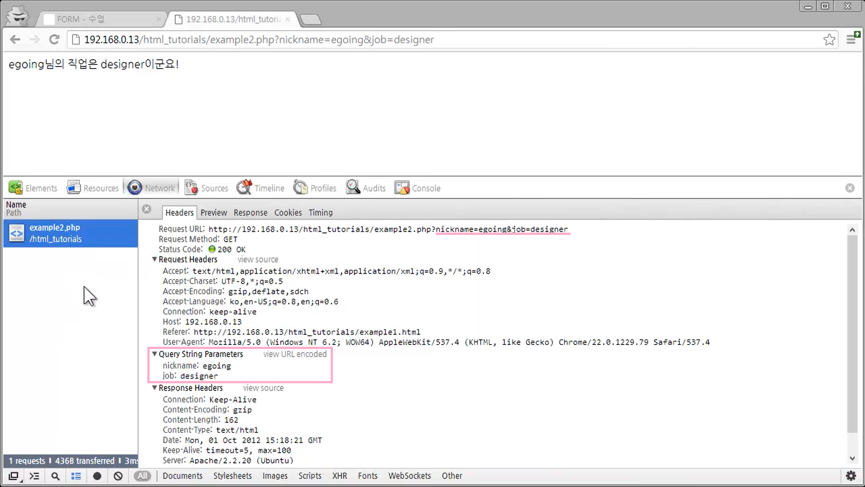Open the Elements panel
Image resolution: width=865 pixels, height=487 pixels.
[x=33, y=188]
